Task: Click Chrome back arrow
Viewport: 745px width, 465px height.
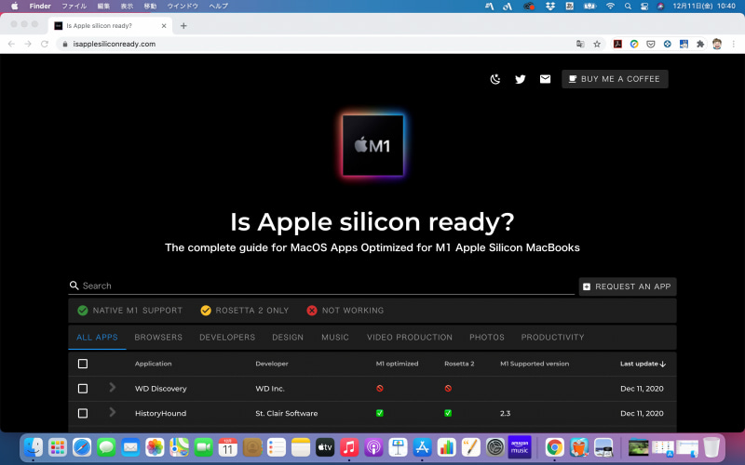Action: (x=11, y=44)
